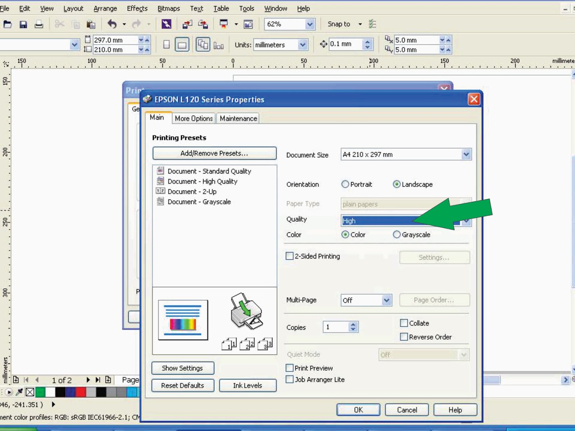
Task: Open the Units millimeters dropdown
Action: click(303, 45)
